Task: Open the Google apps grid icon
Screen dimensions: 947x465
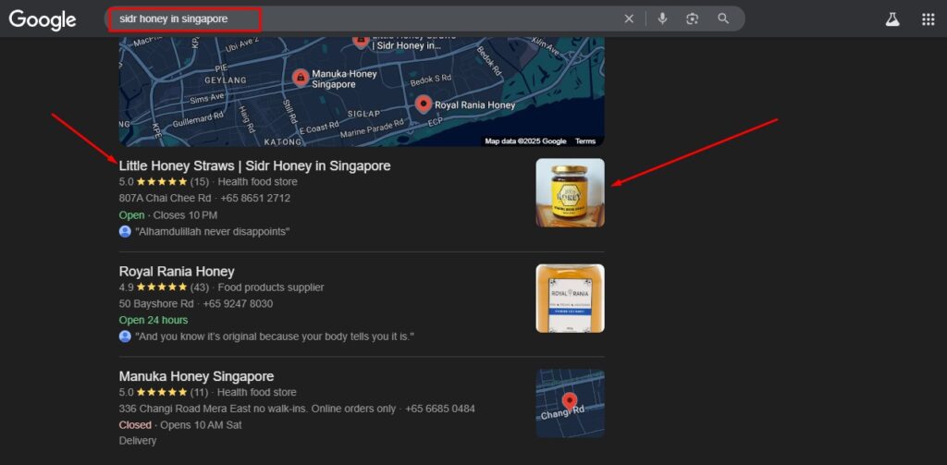Action: pos(929,19)
